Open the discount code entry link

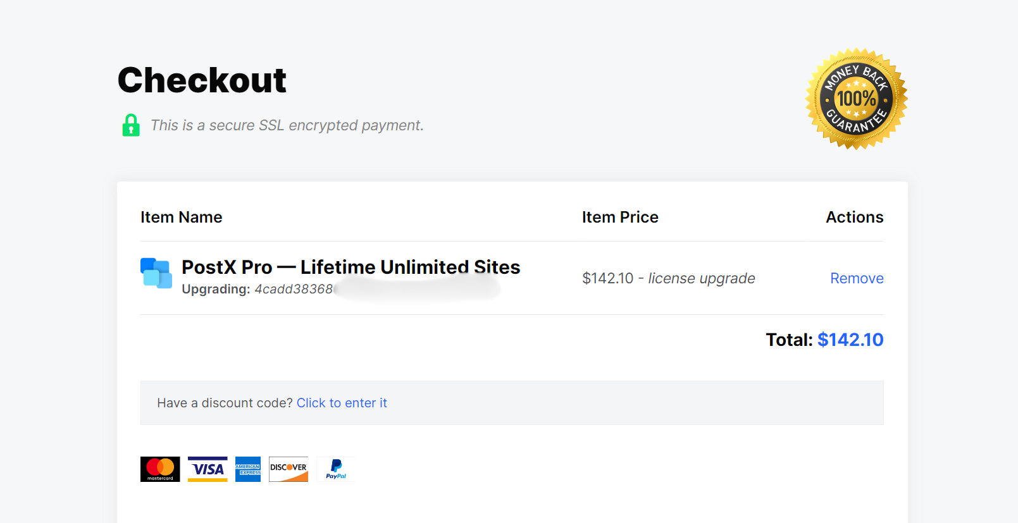pos(342,403)
